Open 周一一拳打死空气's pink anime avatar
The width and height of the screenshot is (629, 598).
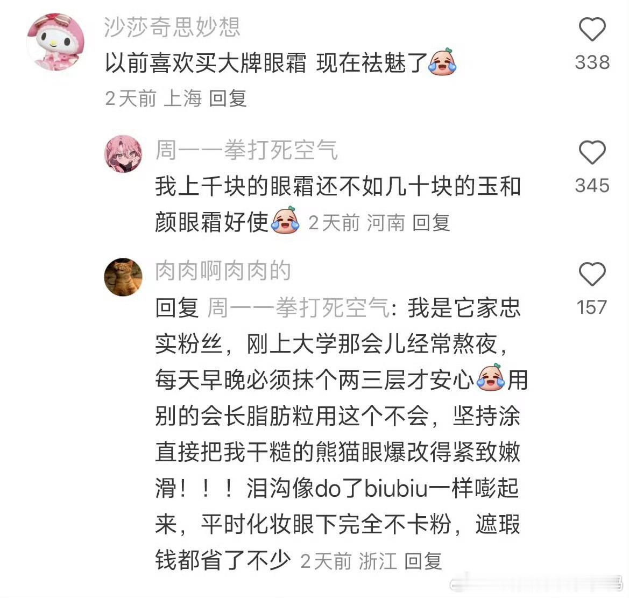pos(123,154)
